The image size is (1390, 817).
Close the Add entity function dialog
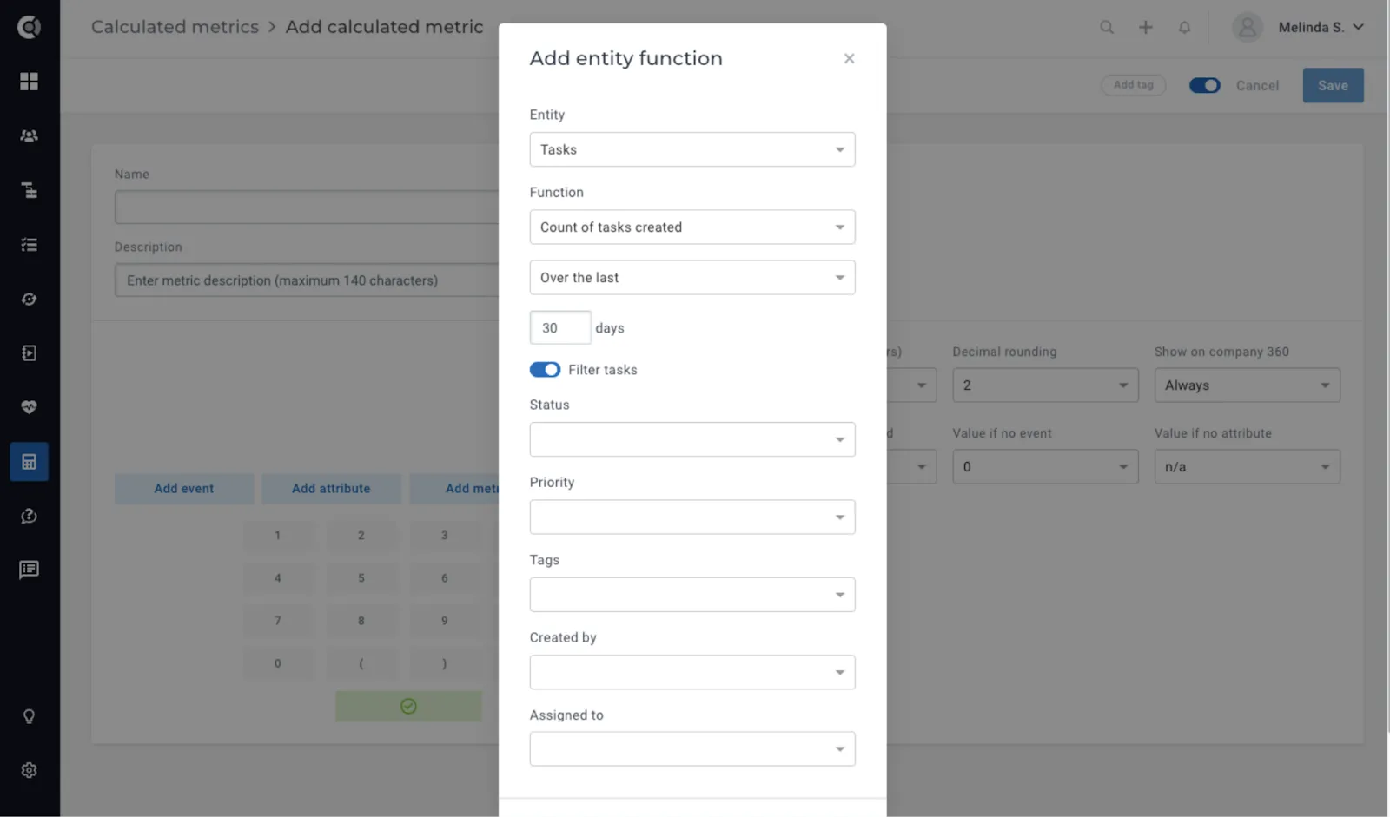pos(849,58)
